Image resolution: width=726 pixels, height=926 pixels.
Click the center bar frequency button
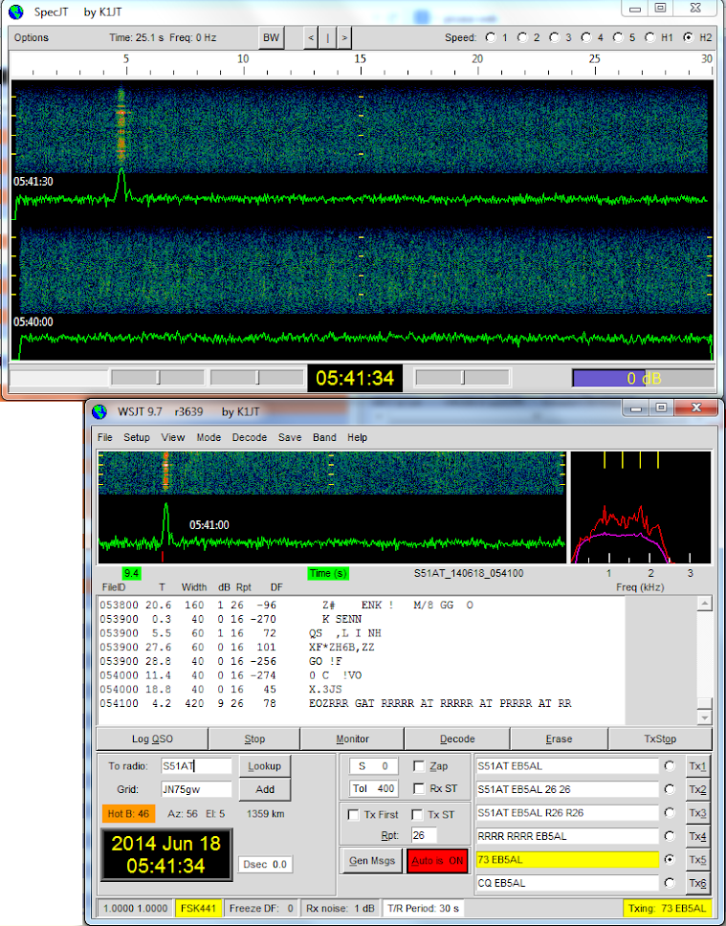coord(328,38)
